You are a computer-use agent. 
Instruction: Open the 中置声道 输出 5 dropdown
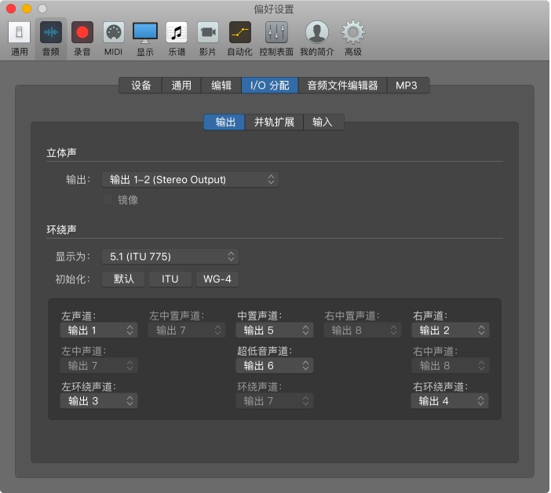pos(275,330)
